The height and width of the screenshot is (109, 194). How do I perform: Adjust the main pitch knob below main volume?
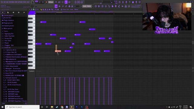tap(32, 6)
